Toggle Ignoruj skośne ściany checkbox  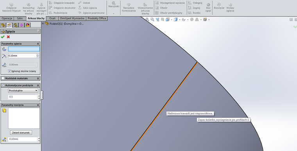9,71
